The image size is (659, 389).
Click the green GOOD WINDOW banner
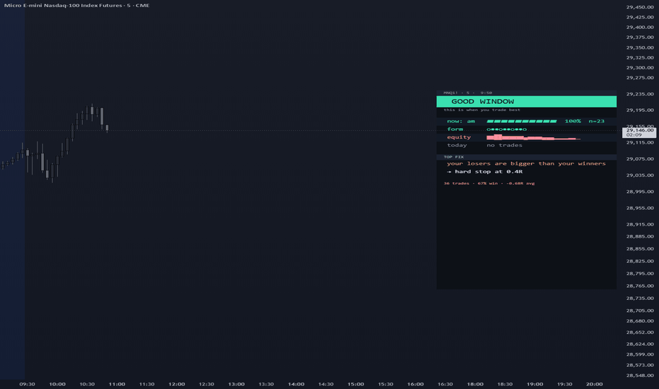pyautogui.click(x=526, y=101)
